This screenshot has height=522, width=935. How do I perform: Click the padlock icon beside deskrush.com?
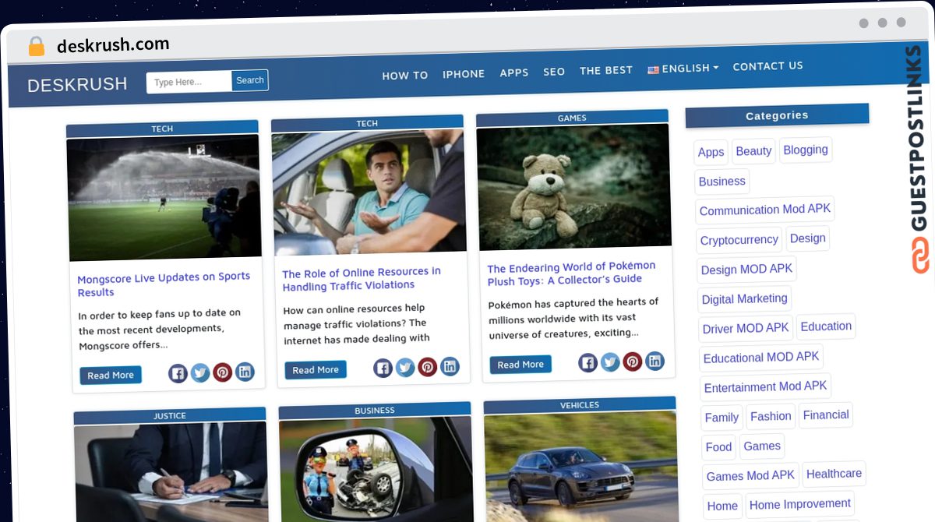(x=36, y=46)
